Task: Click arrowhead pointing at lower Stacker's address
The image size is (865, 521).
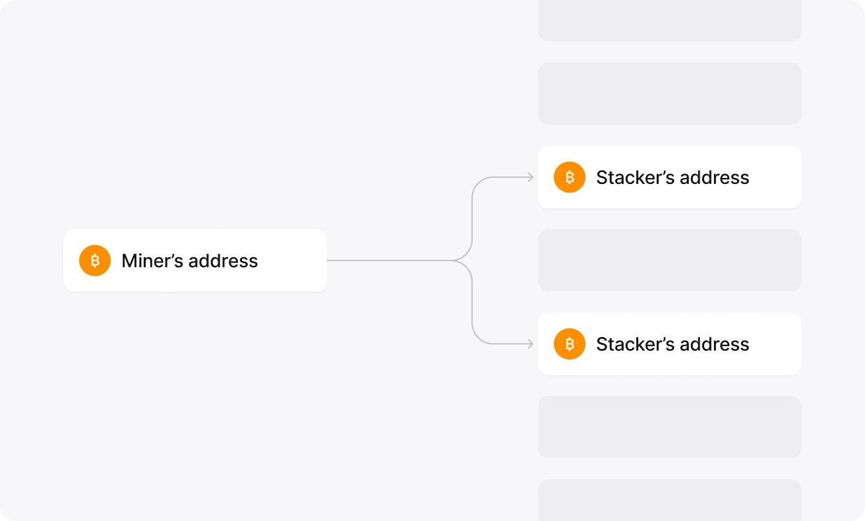Action: pos(529,344)
